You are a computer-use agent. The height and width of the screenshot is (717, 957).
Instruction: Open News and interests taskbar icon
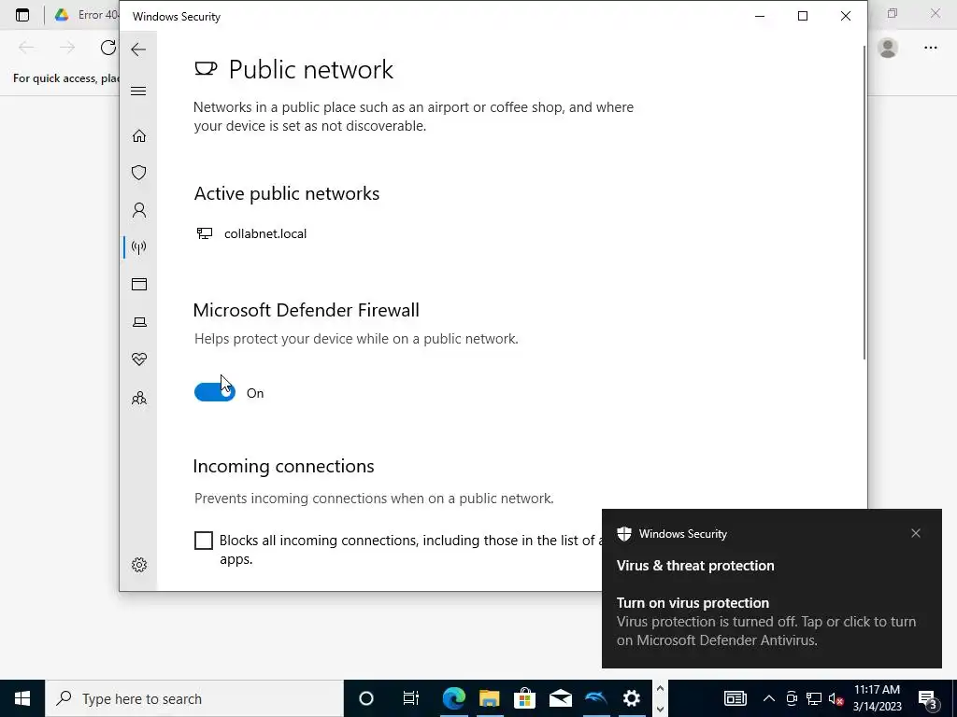(x=736, y=698)
